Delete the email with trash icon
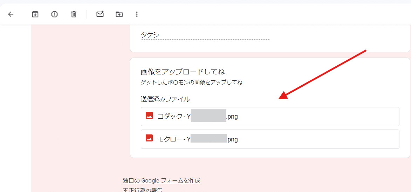411x192 pixels. click(74, 14)
